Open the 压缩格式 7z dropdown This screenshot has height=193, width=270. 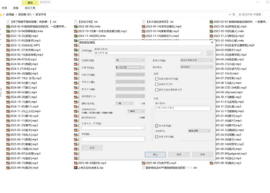[x=130, y=60]
